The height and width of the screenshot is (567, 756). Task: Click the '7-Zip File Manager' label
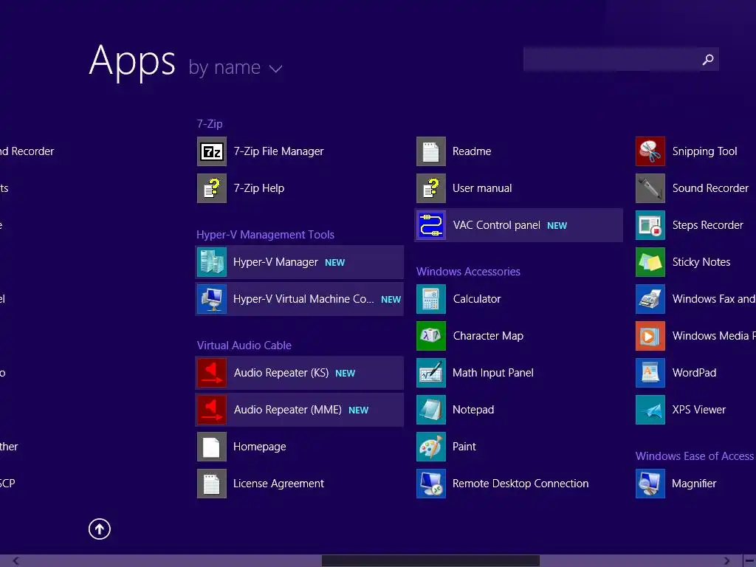(278, 151)
